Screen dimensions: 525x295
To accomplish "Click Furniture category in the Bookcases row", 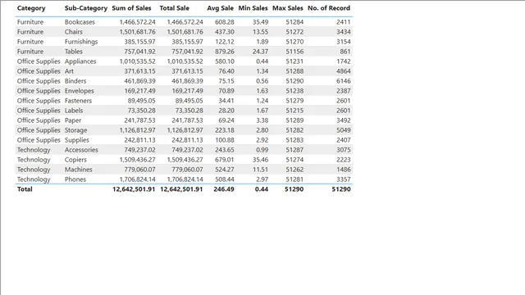I will point(30,22).
